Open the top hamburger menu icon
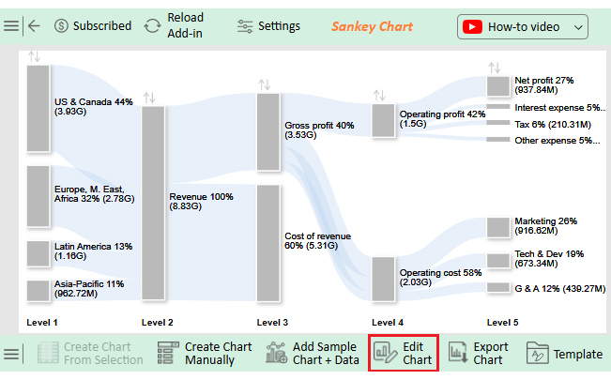 tap(11, 26)
